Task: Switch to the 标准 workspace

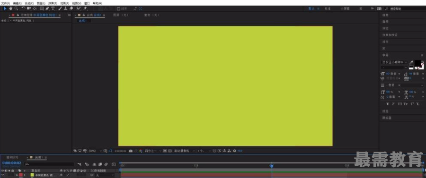Action: coord(328,8)
